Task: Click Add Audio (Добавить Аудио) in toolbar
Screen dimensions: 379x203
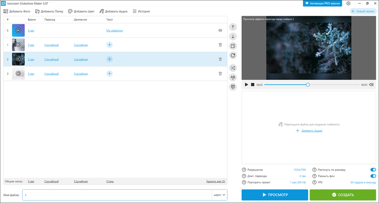Action: (113, 11)
